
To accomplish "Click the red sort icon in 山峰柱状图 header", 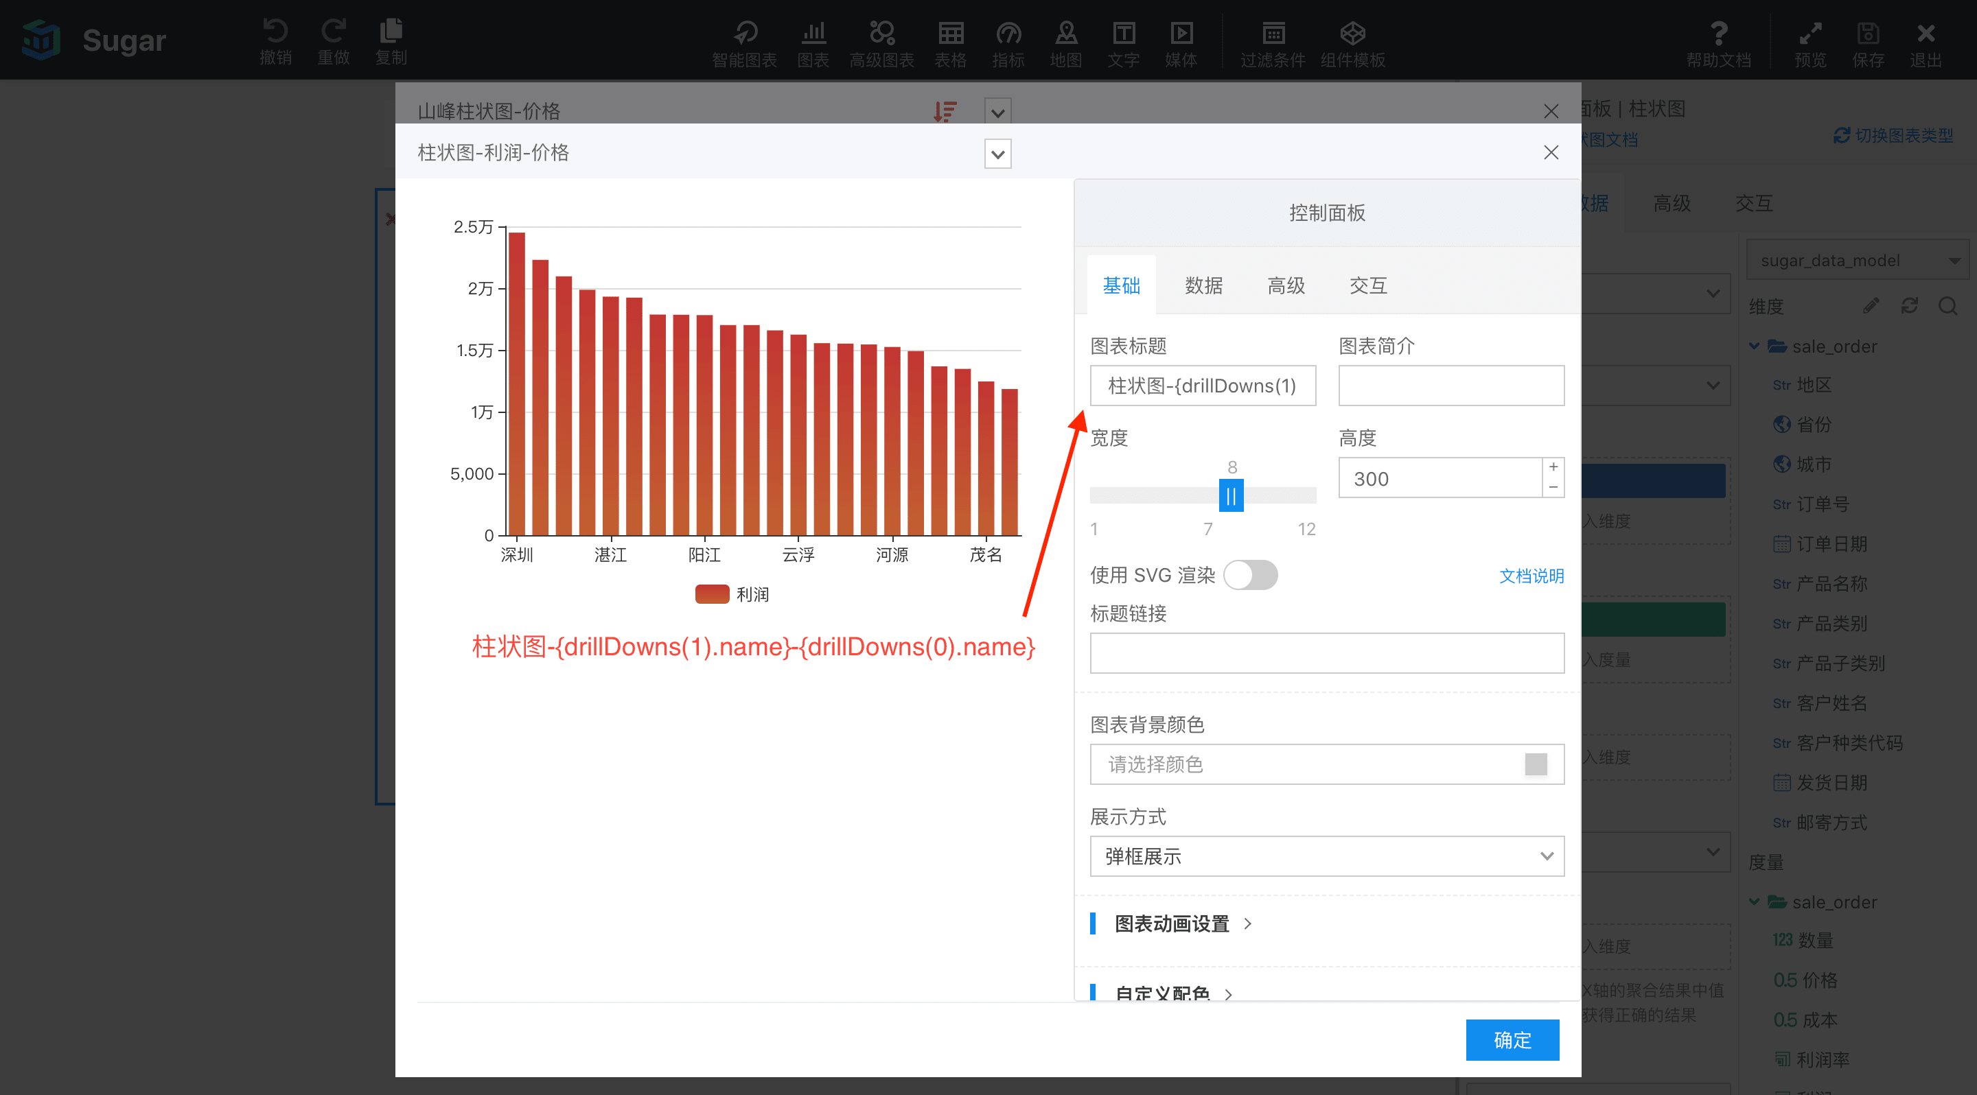I will pos(945,112).
